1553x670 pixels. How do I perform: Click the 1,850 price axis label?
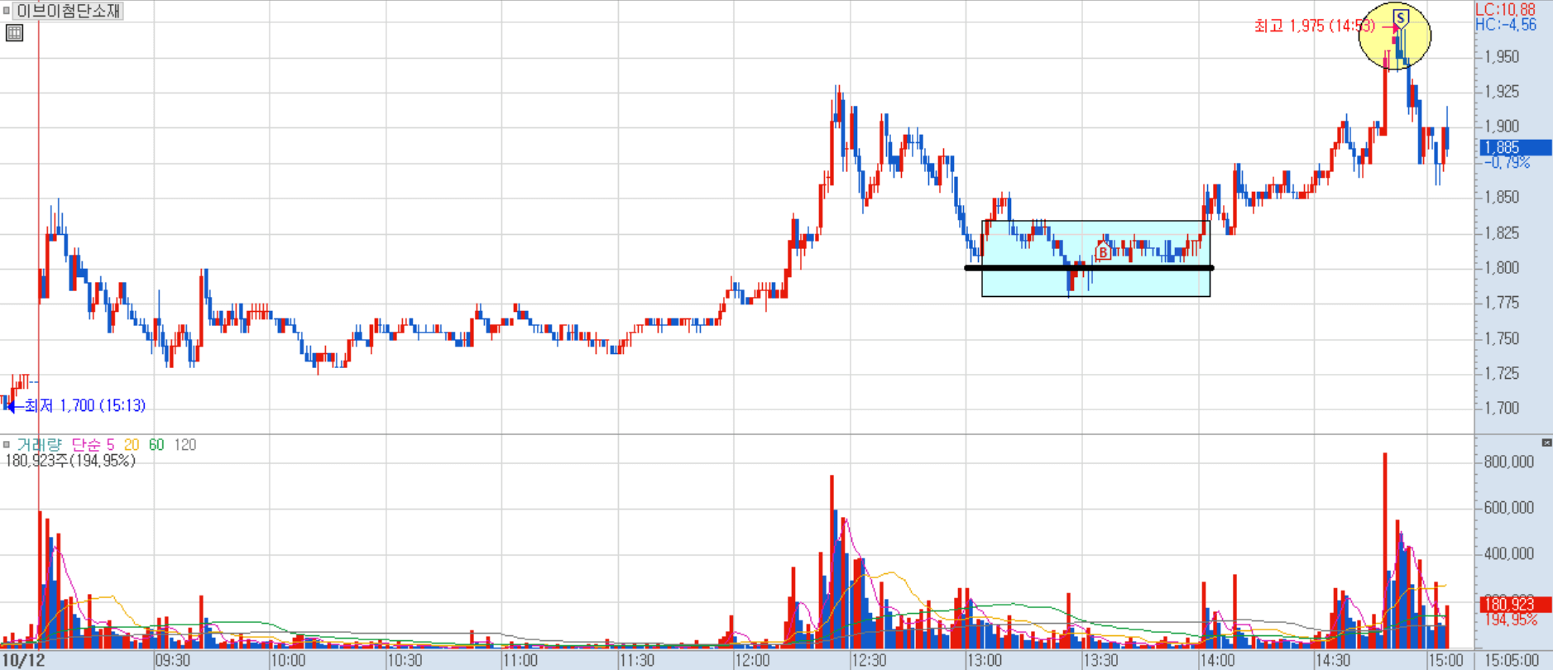click(x=1502, y=197)
